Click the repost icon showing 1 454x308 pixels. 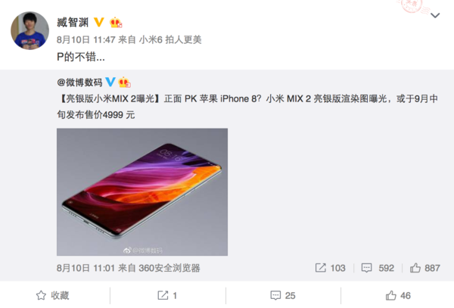(x=167, y=296)
